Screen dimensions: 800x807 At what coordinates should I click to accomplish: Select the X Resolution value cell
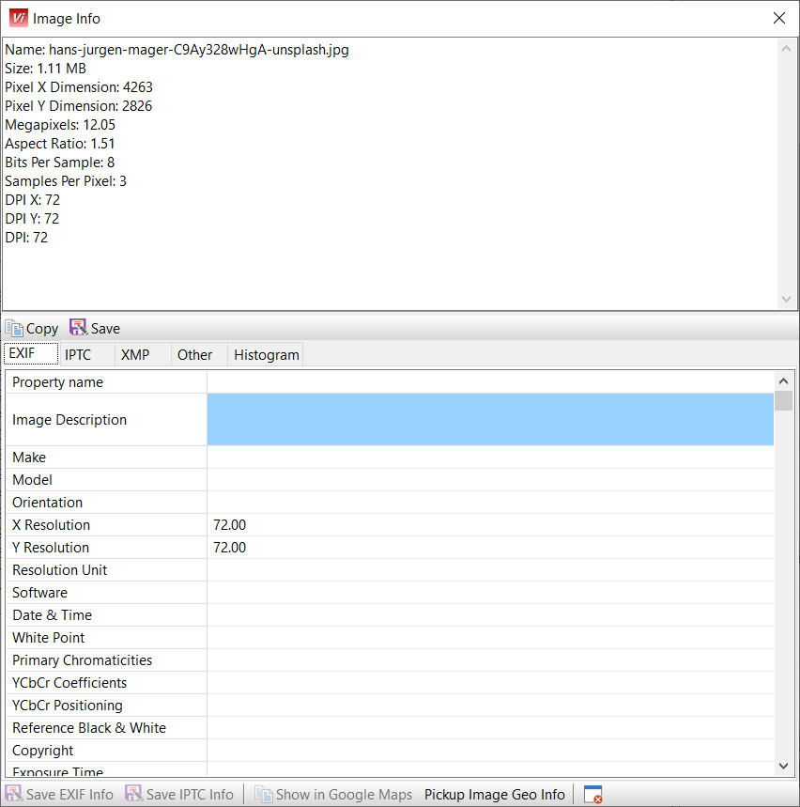(x=489, y=525)
